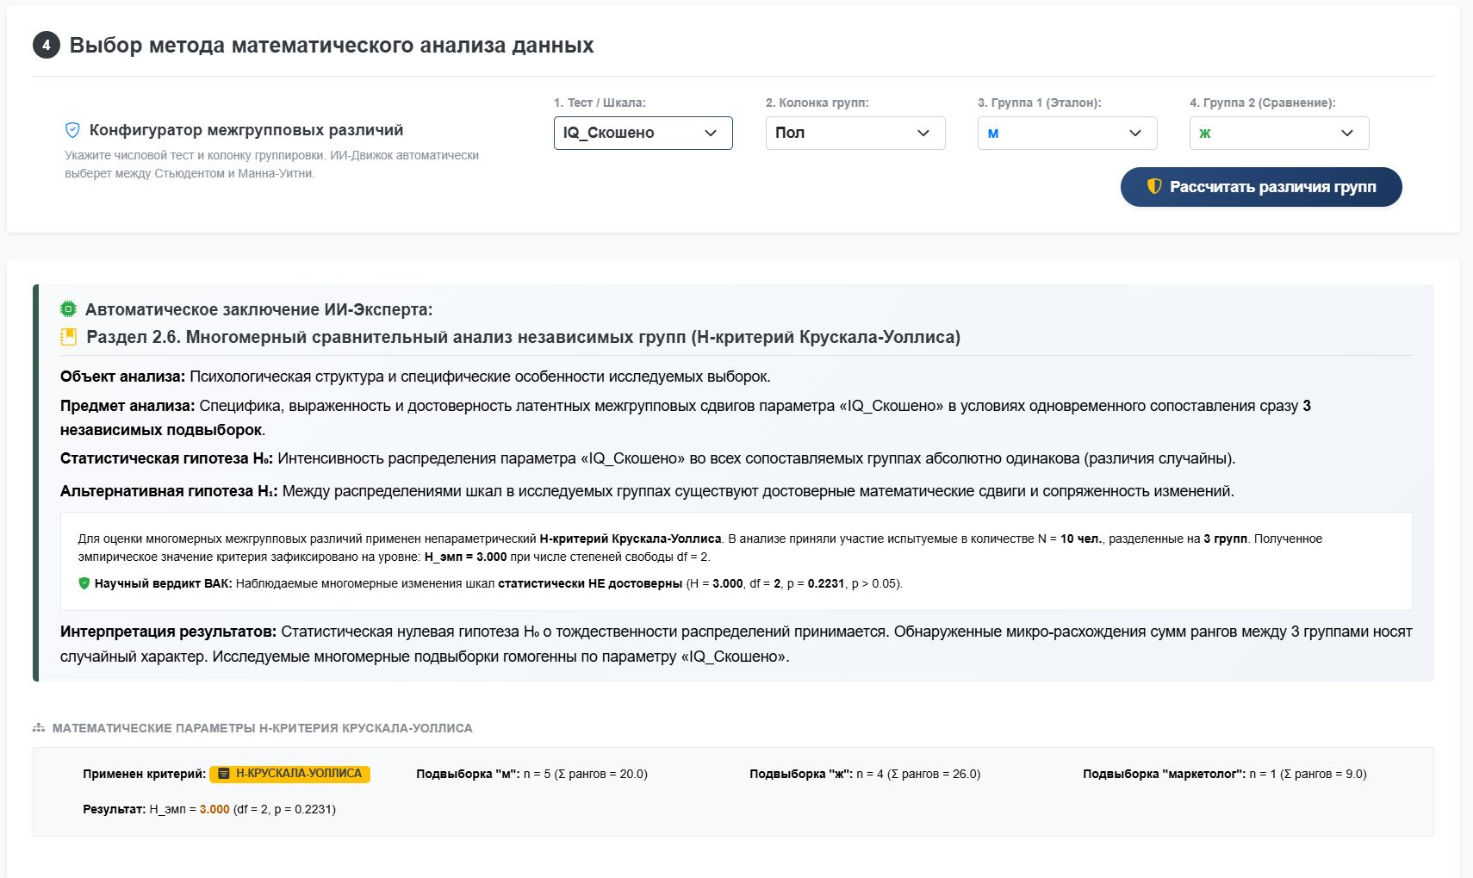Viewport: 1473px width, 878px height.
Task: Click the heading Выбор метода математического анализа данных
Action: click(x=332, y=45)
